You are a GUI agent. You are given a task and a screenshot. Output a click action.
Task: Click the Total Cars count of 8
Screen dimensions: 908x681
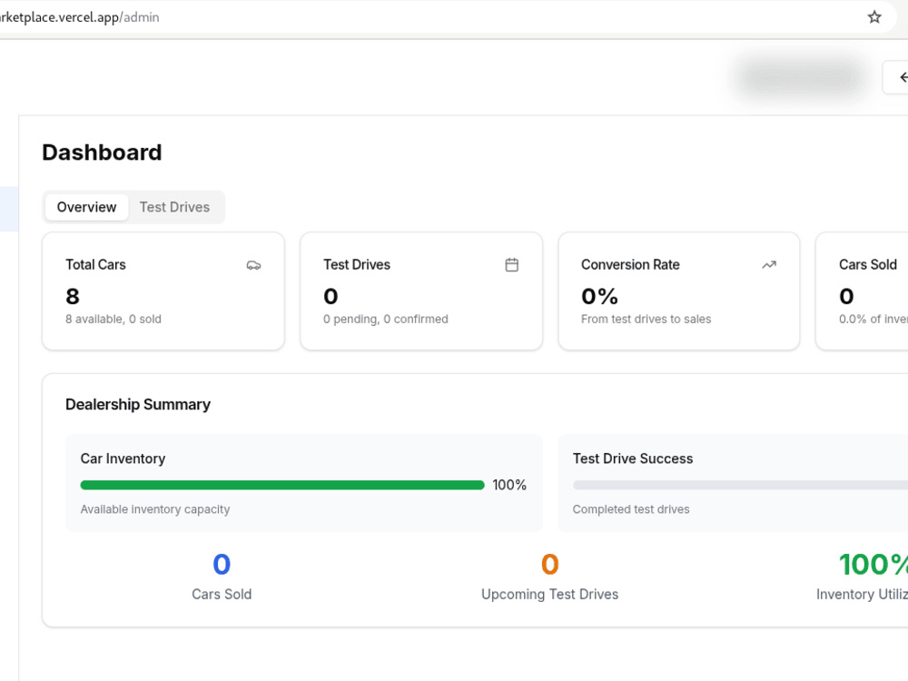(73, 296)
